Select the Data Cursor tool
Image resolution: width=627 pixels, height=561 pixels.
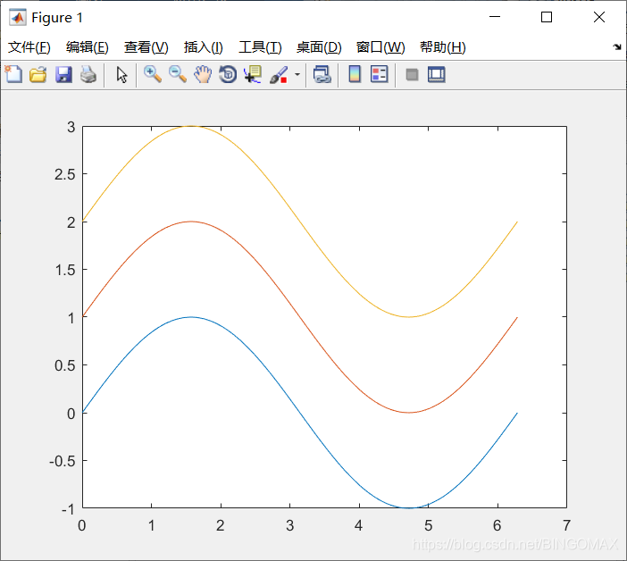(x=253, y=75)
